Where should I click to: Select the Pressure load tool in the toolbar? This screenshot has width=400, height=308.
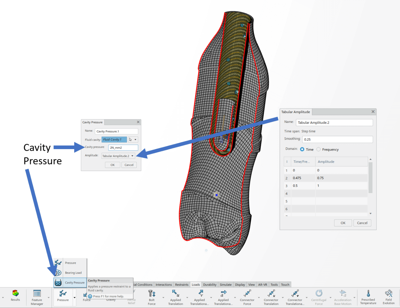63,296
